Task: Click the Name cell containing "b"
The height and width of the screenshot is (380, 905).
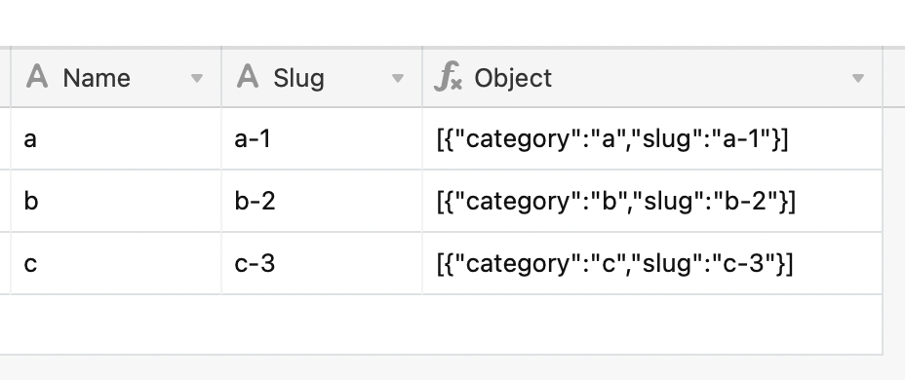Action: tap(116, 202)
